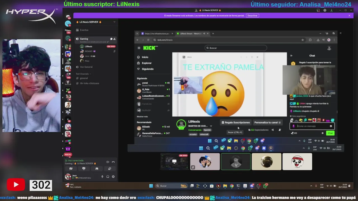
Task: Open Google Chrome from the taskbar
Action: [232, 186]
